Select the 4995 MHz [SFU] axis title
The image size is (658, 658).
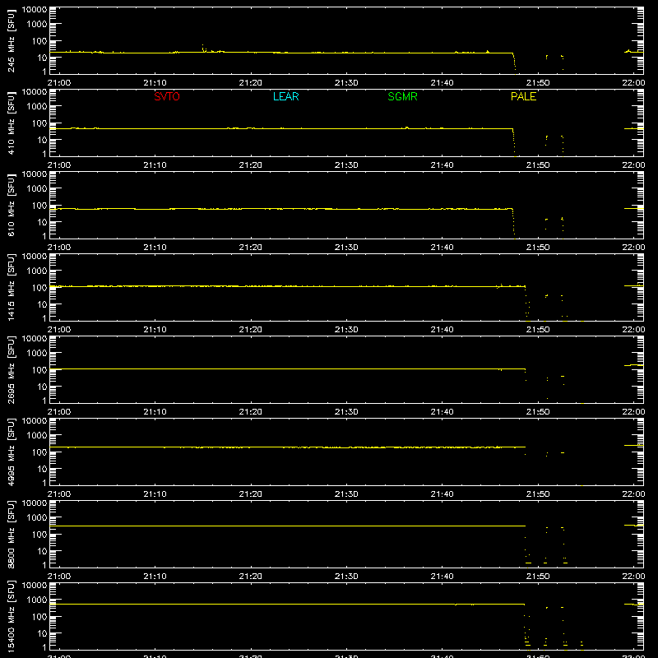(11, 452)
